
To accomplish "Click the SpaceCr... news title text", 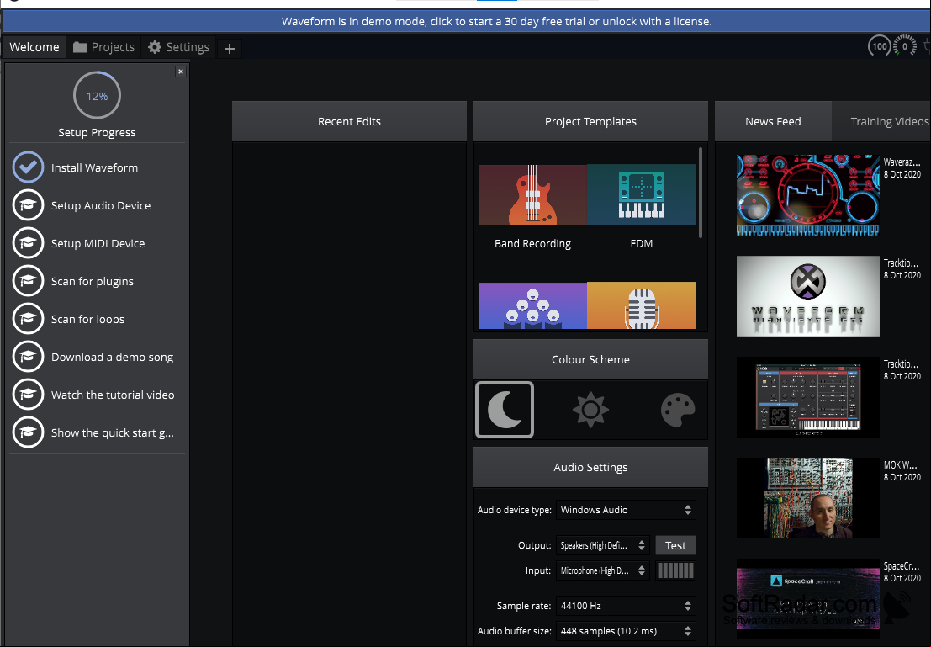I will (x=902, y=566).
